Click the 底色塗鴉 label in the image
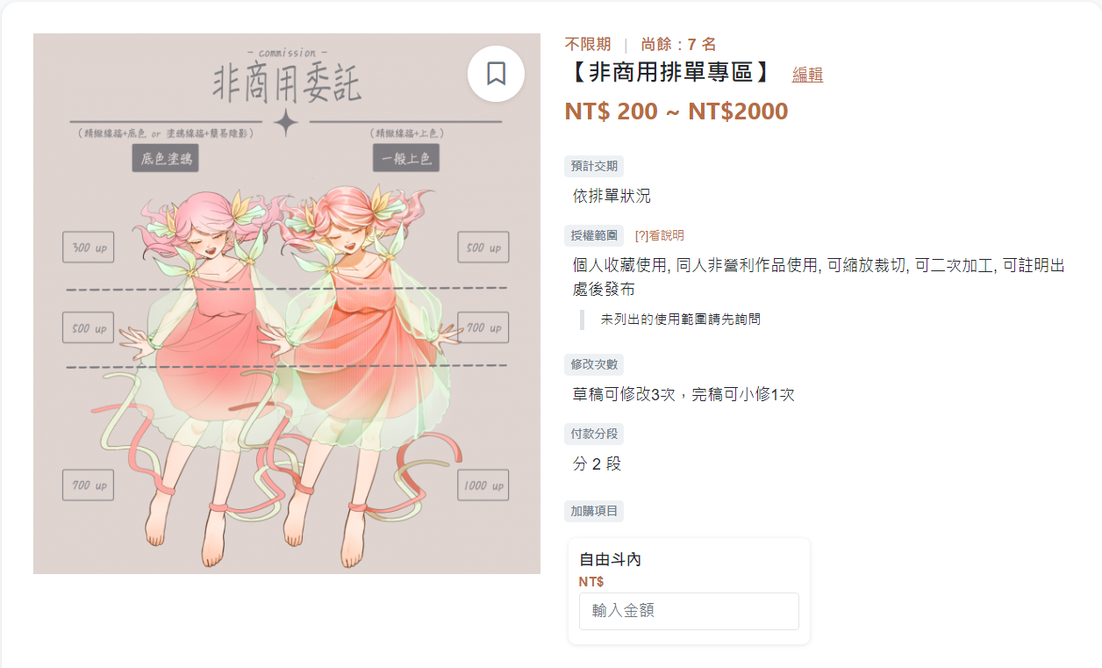Screen dimensions: 1102x668 point(165,160)
